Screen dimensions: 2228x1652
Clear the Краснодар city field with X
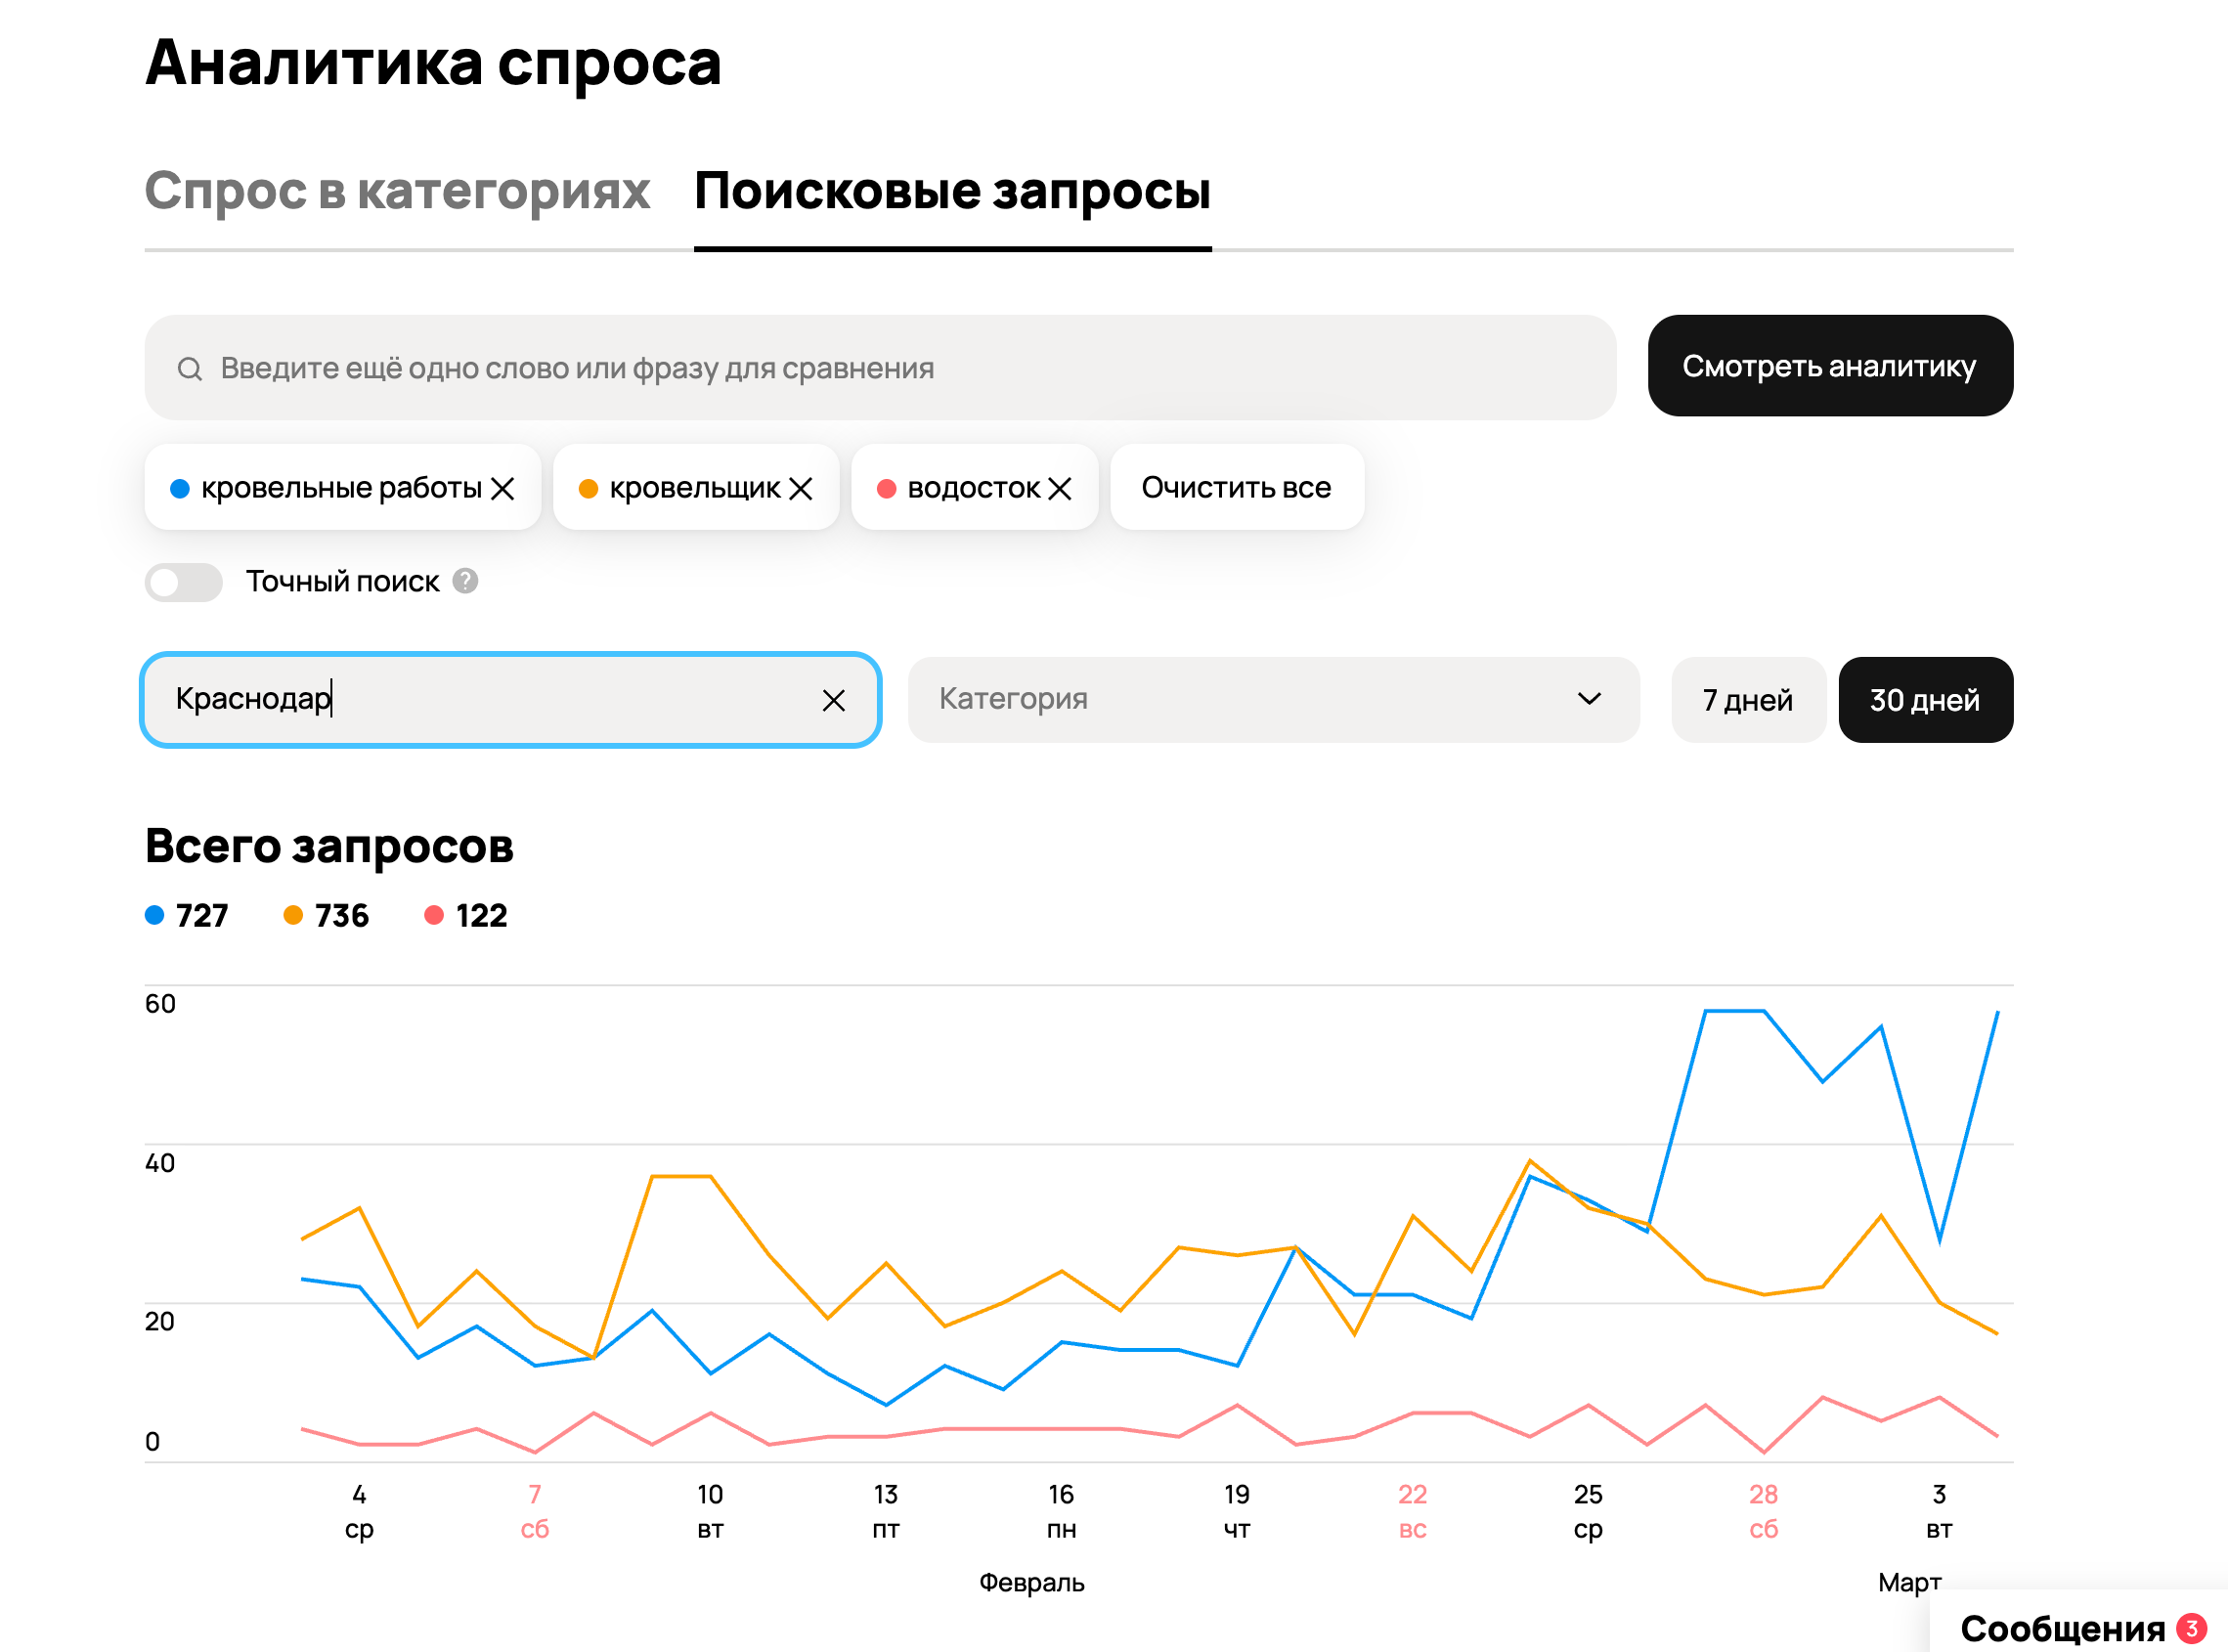click(x=833, y=700)
